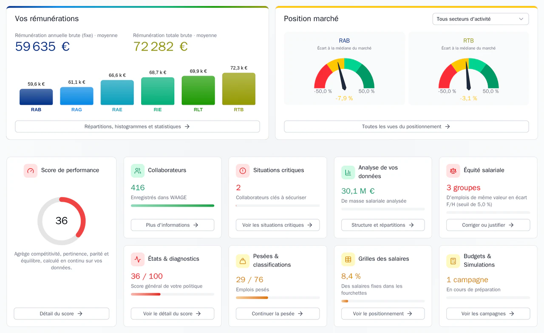
Task: Click the 8,4 % salary grid value
Action: click(x=351, y=276)
